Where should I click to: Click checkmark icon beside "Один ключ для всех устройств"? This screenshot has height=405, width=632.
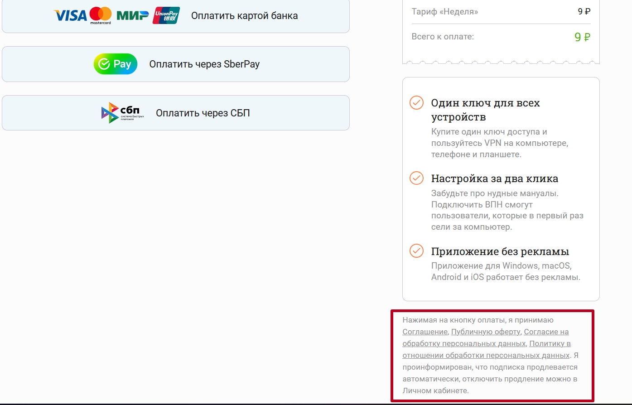pos(416,103)
